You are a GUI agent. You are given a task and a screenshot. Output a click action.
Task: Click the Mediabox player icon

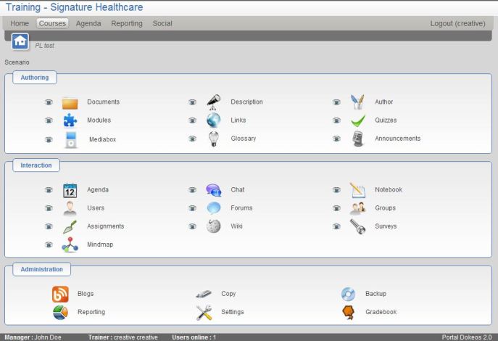point(70,139)
